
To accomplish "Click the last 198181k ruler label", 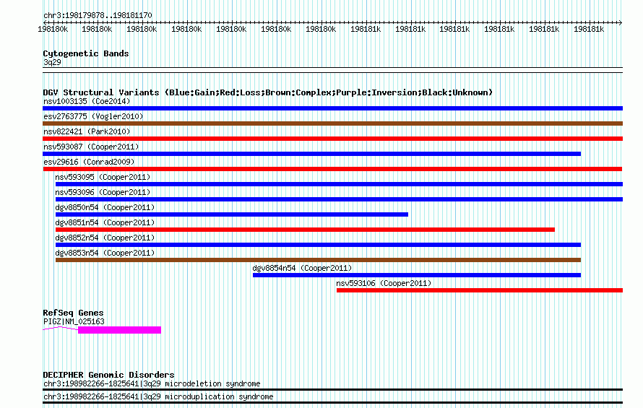I will pos(589,30).
